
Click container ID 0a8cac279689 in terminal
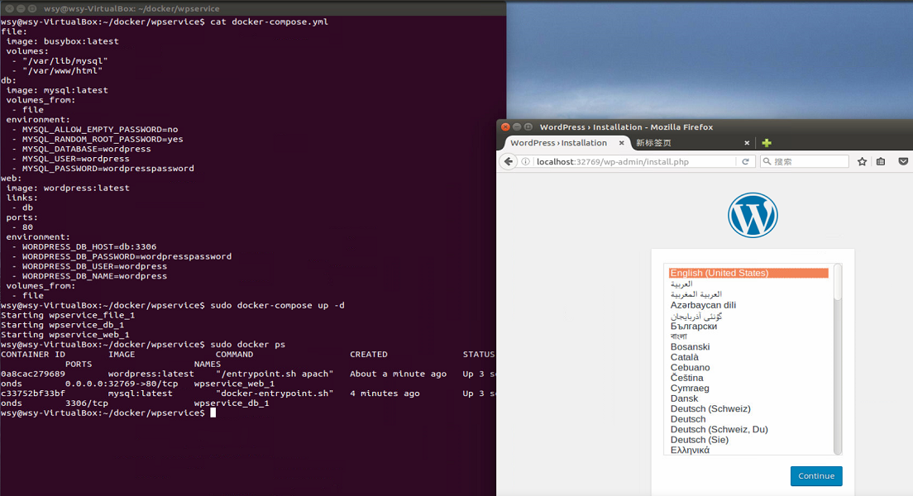pos(33,374)
